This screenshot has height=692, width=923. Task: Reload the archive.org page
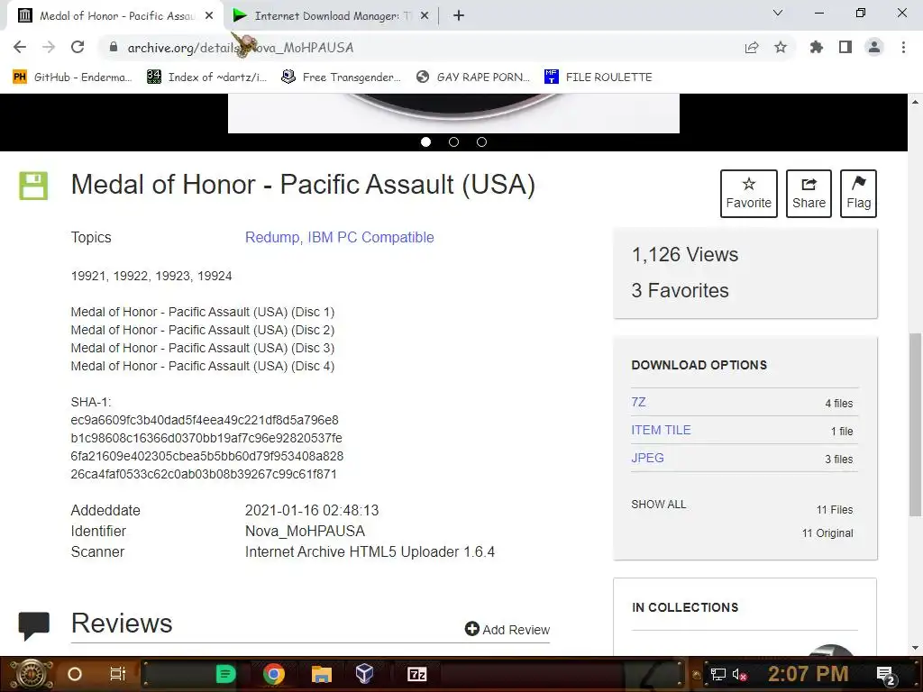78,47
